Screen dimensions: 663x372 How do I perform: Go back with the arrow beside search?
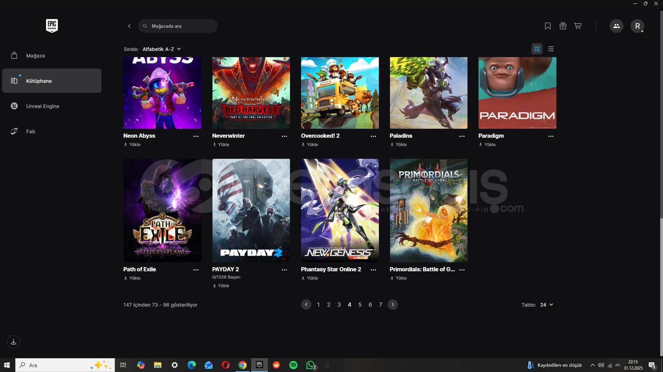click(129, 26)
